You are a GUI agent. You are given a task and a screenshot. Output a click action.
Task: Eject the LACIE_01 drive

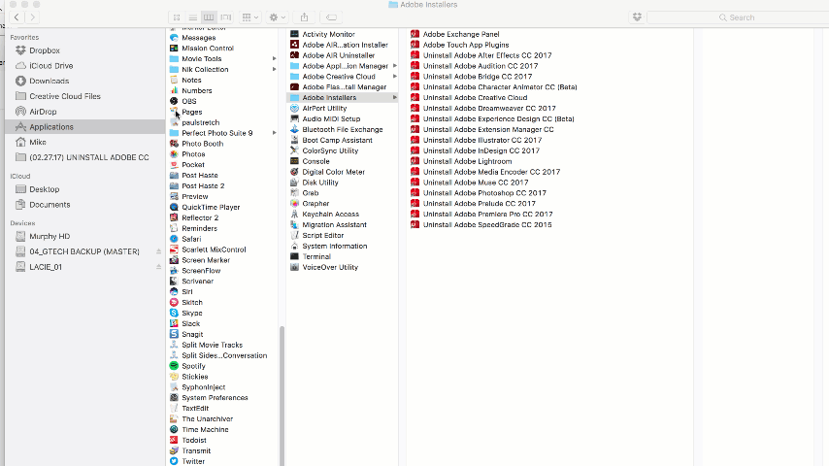(158, 267)
